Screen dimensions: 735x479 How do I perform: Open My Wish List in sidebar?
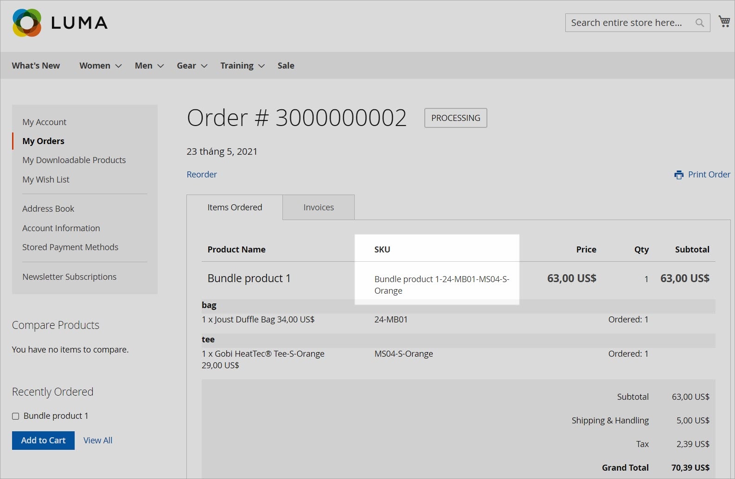pyautogui.click(x=46, y=180)
